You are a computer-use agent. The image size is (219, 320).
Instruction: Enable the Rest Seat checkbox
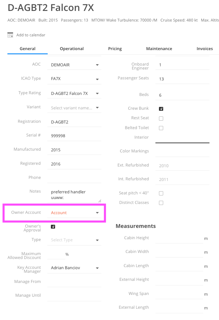pos(161,118)
